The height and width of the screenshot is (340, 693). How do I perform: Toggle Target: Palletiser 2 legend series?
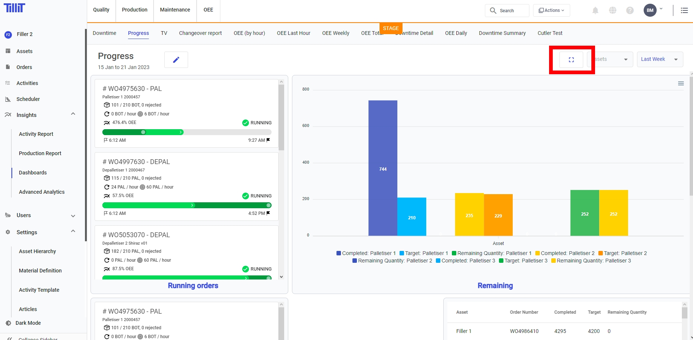[x=623, y=253]
